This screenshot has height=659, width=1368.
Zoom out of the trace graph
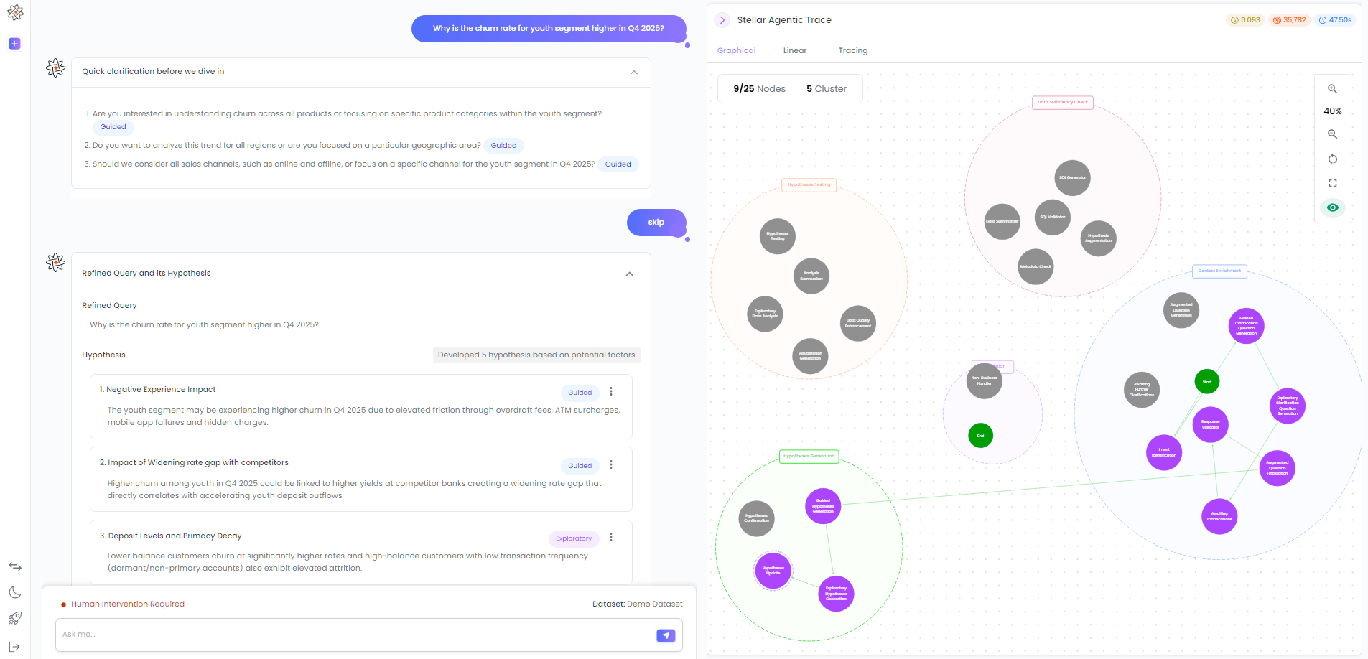click(1332, 134)
